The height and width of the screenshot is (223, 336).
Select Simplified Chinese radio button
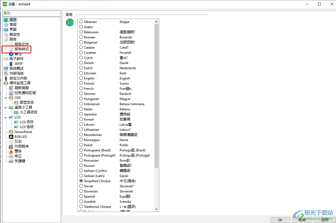pos(81,181)
